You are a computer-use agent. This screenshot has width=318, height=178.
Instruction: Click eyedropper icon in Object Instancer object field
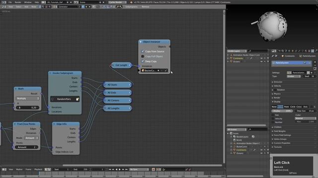coord(165,70)
